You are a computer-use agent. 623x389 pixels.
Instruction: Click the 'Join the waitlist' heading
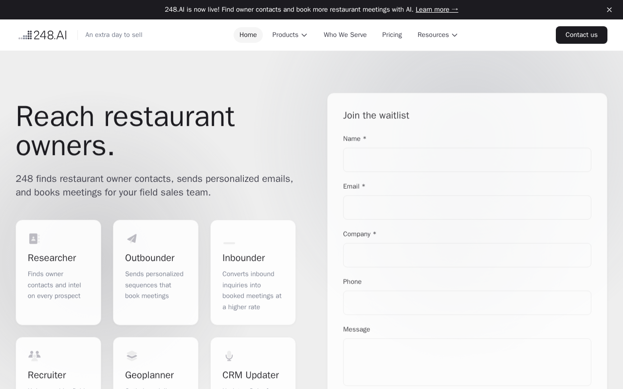click(x=376, y=116)
